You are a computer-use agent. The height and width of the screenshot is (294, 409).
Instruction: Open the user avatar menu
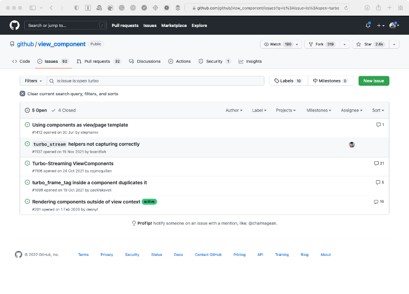click(x=394, y=25)
